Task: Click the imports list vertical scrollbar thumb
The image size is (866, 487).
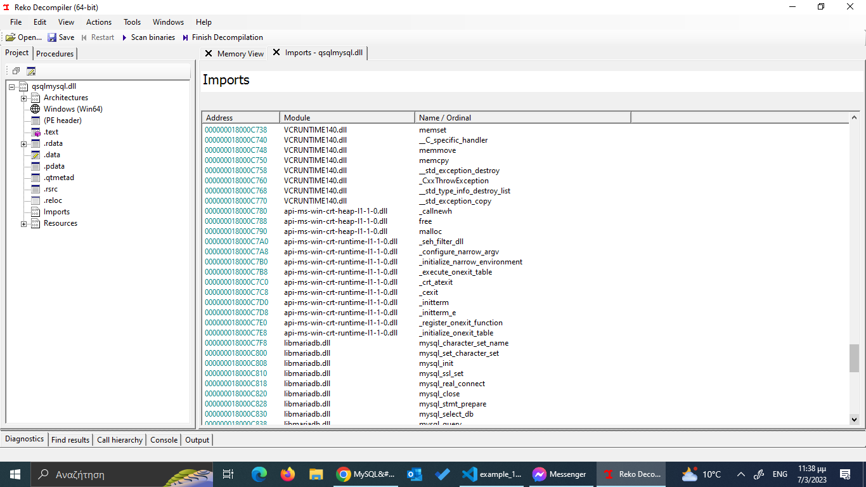Action: point(854,358)
